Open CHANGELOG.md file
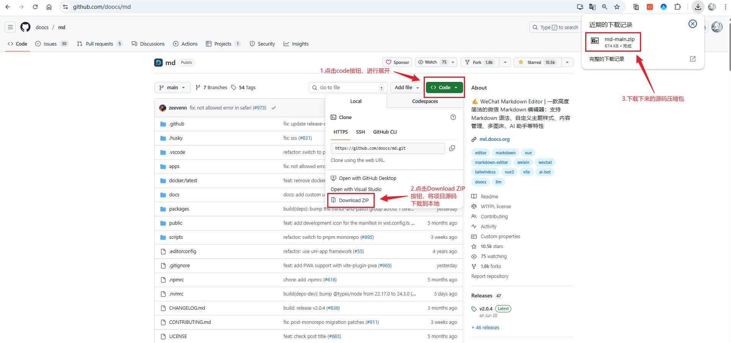The height and width of the screenshot is (343, 731). pos(187,308)
